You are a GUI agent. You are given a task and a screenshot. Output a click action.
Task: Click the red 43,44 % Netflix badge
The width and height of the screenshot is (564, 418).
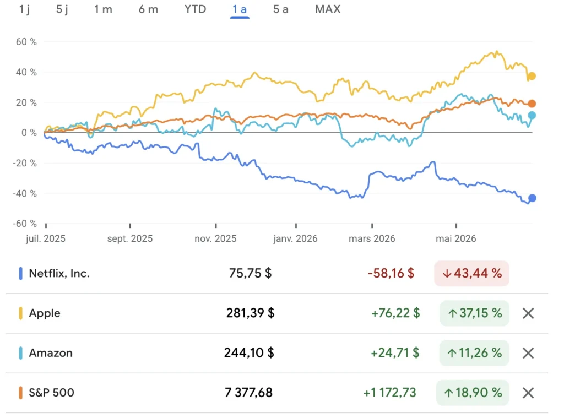(x=471, y=273)
